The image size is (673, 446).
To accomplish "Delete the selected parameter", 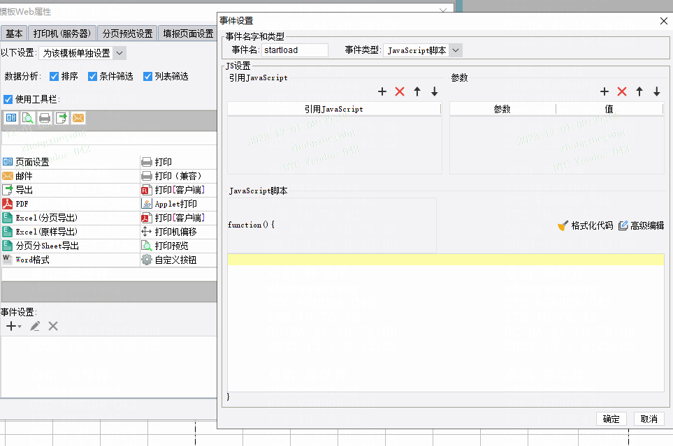I will [622, 91].
